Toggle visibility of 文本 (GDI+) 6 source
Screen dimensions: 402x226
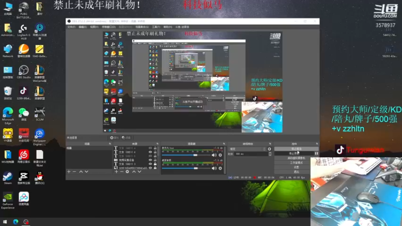[x=150, y=152]
